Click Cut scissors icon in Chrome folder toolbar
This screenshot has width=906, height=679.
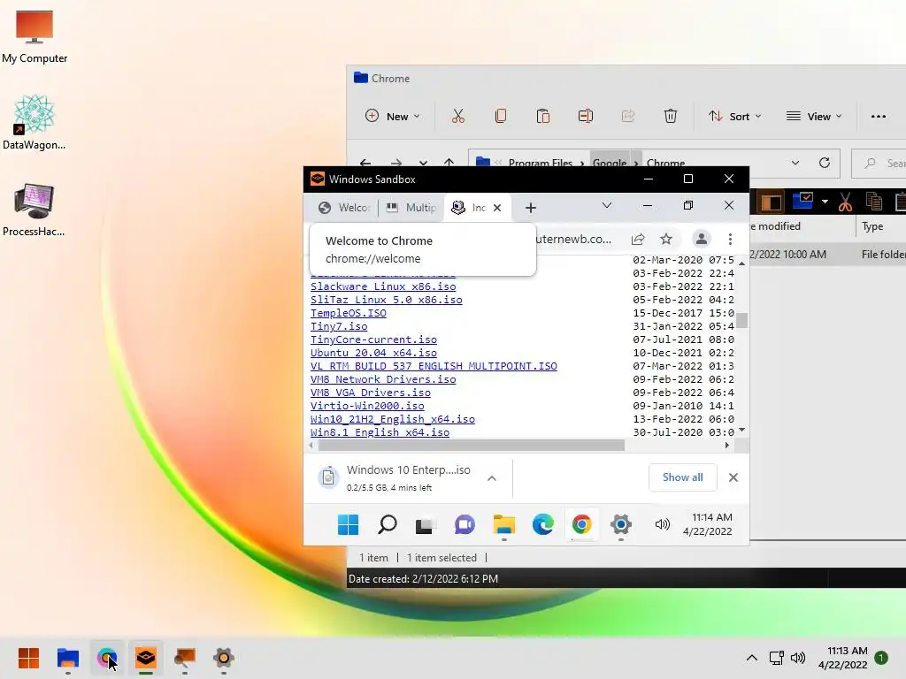point(458,116)
